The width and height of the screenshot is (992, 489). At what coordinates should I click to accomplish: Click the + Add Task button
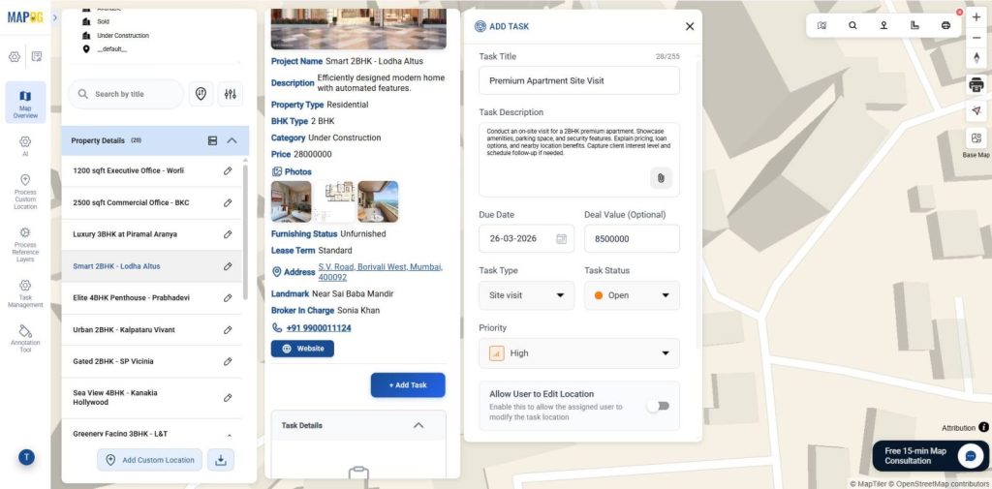pos(408,385)
